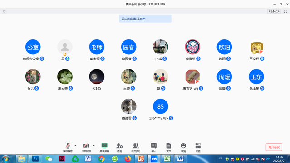Click muted mic icon next to 周暖

click(x=228, y=88)
